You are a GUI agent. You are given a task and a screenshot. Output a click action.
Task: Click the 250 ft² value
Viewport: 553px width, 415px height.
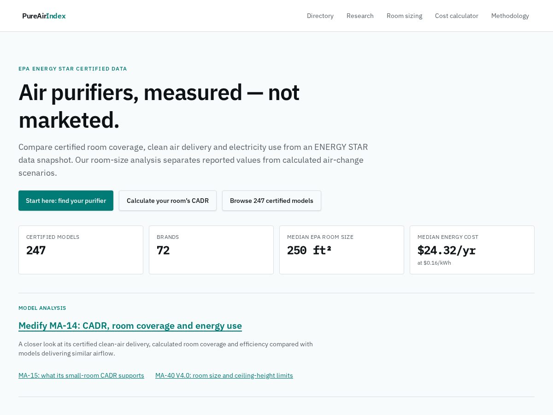coord(309,250)
